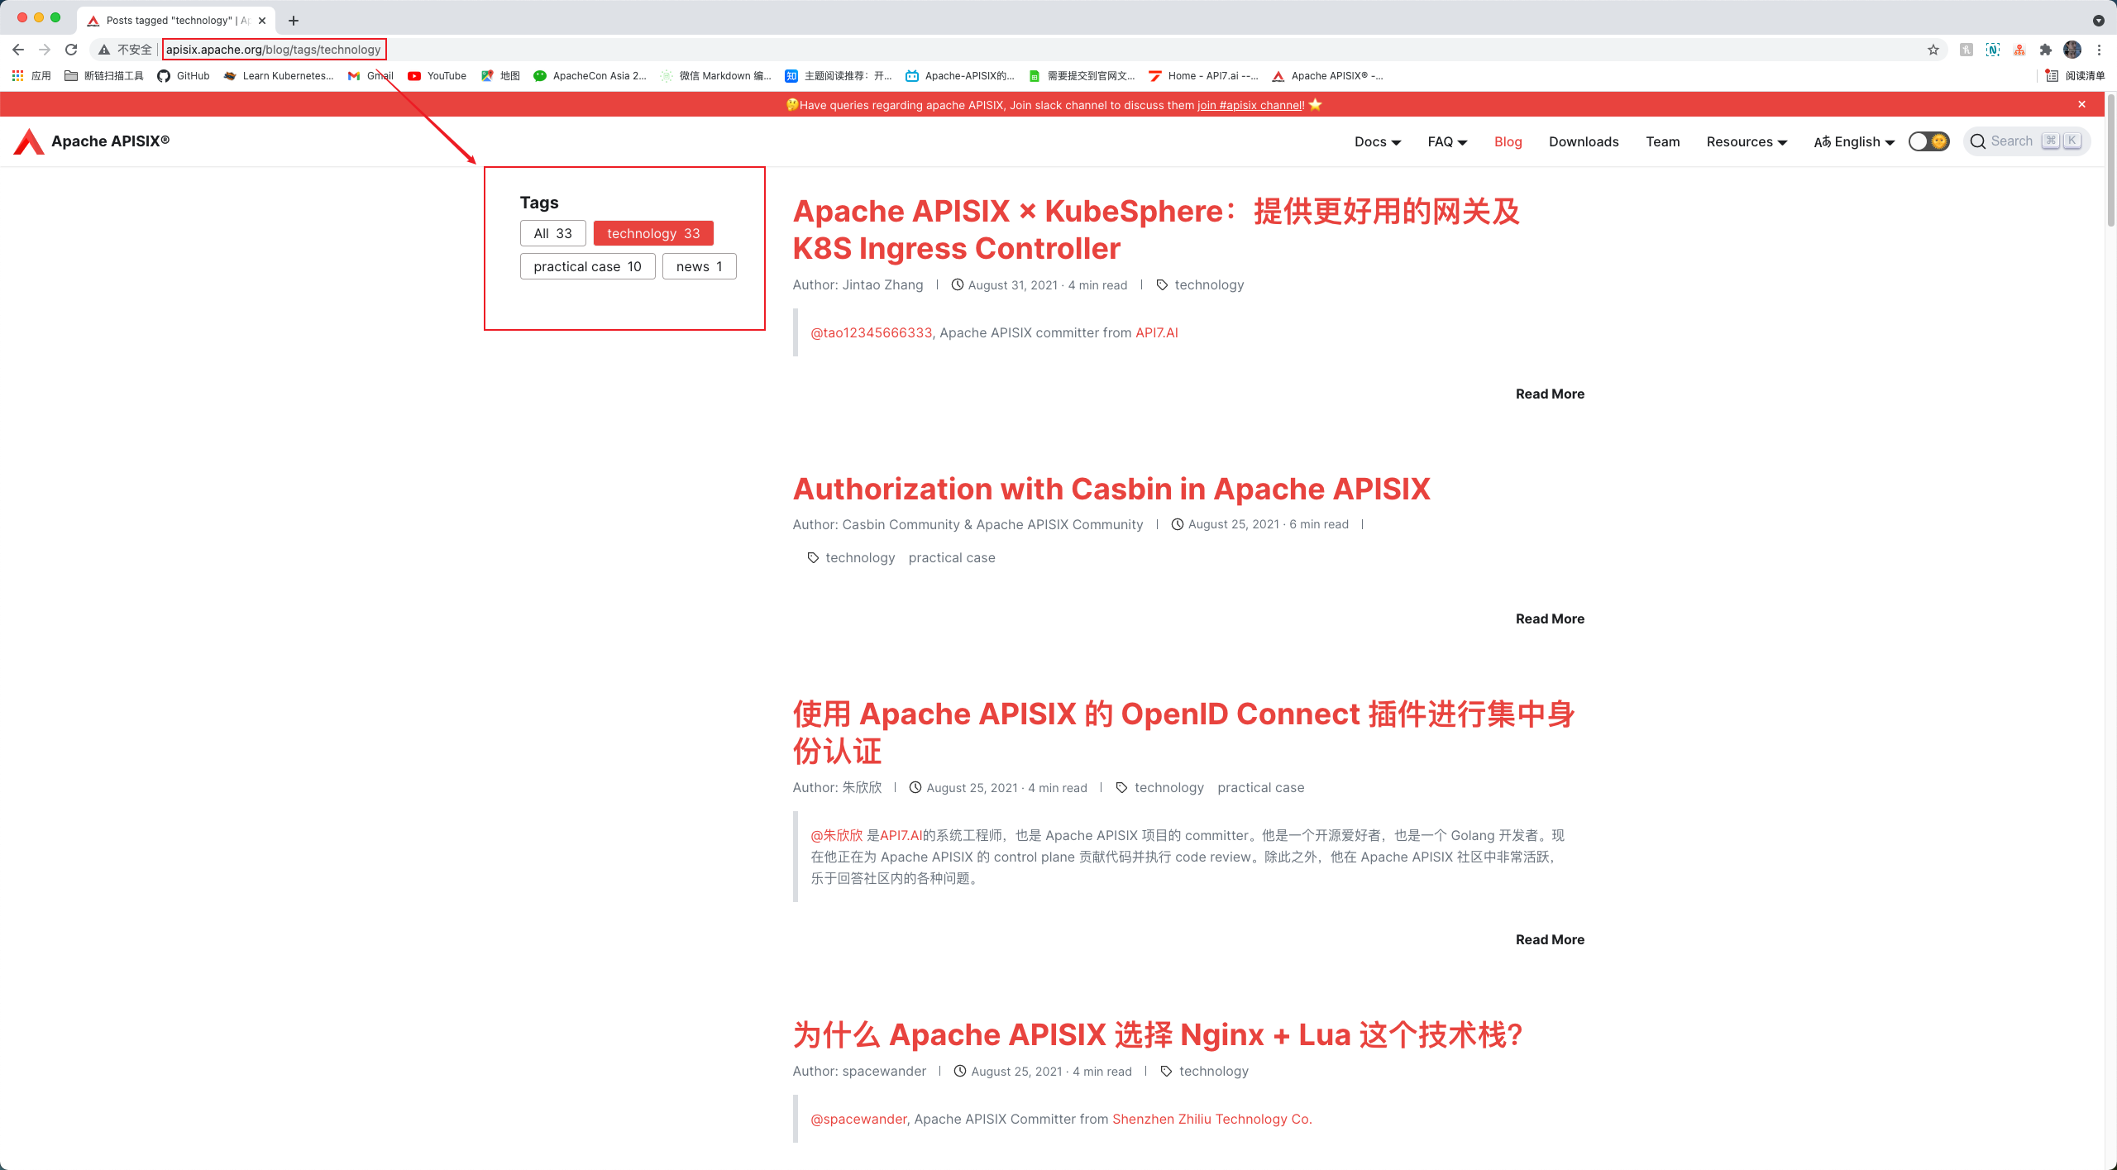Read More on KubeSphere post
2117x1170 pixels.
[1550, 394]
